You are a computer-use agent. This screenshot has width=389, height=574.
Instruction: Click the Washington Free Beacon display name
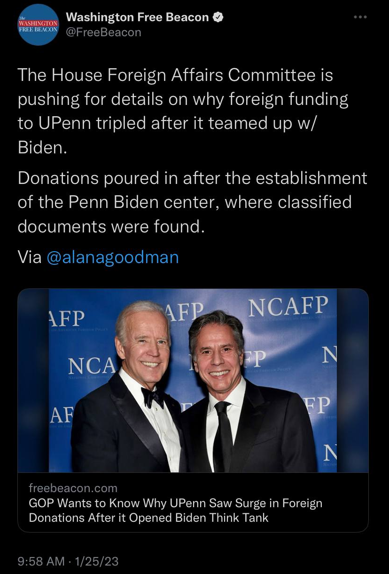click(137, 17)
